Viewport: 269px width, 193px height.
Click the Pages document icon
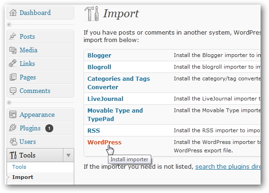click(13, 77)
